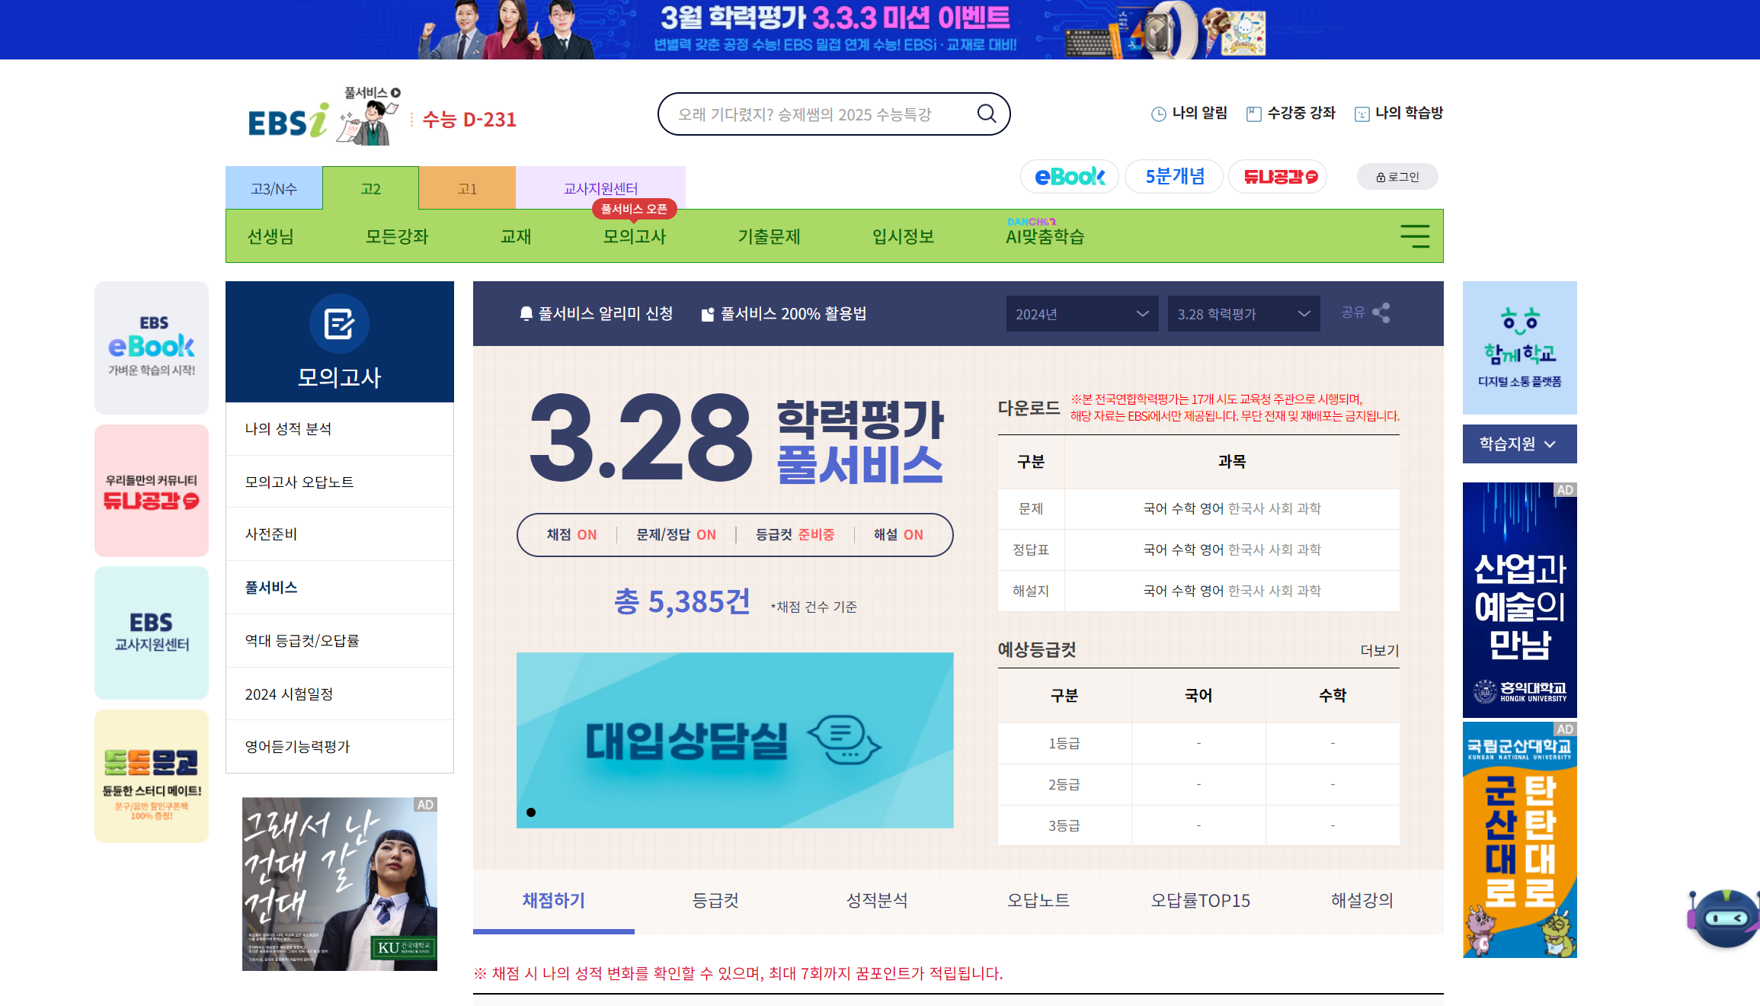This screenshot has height=1006, width=1760.
Task: Click the 홍익대학교 ad banner
Action: [x=1519, y=600]
